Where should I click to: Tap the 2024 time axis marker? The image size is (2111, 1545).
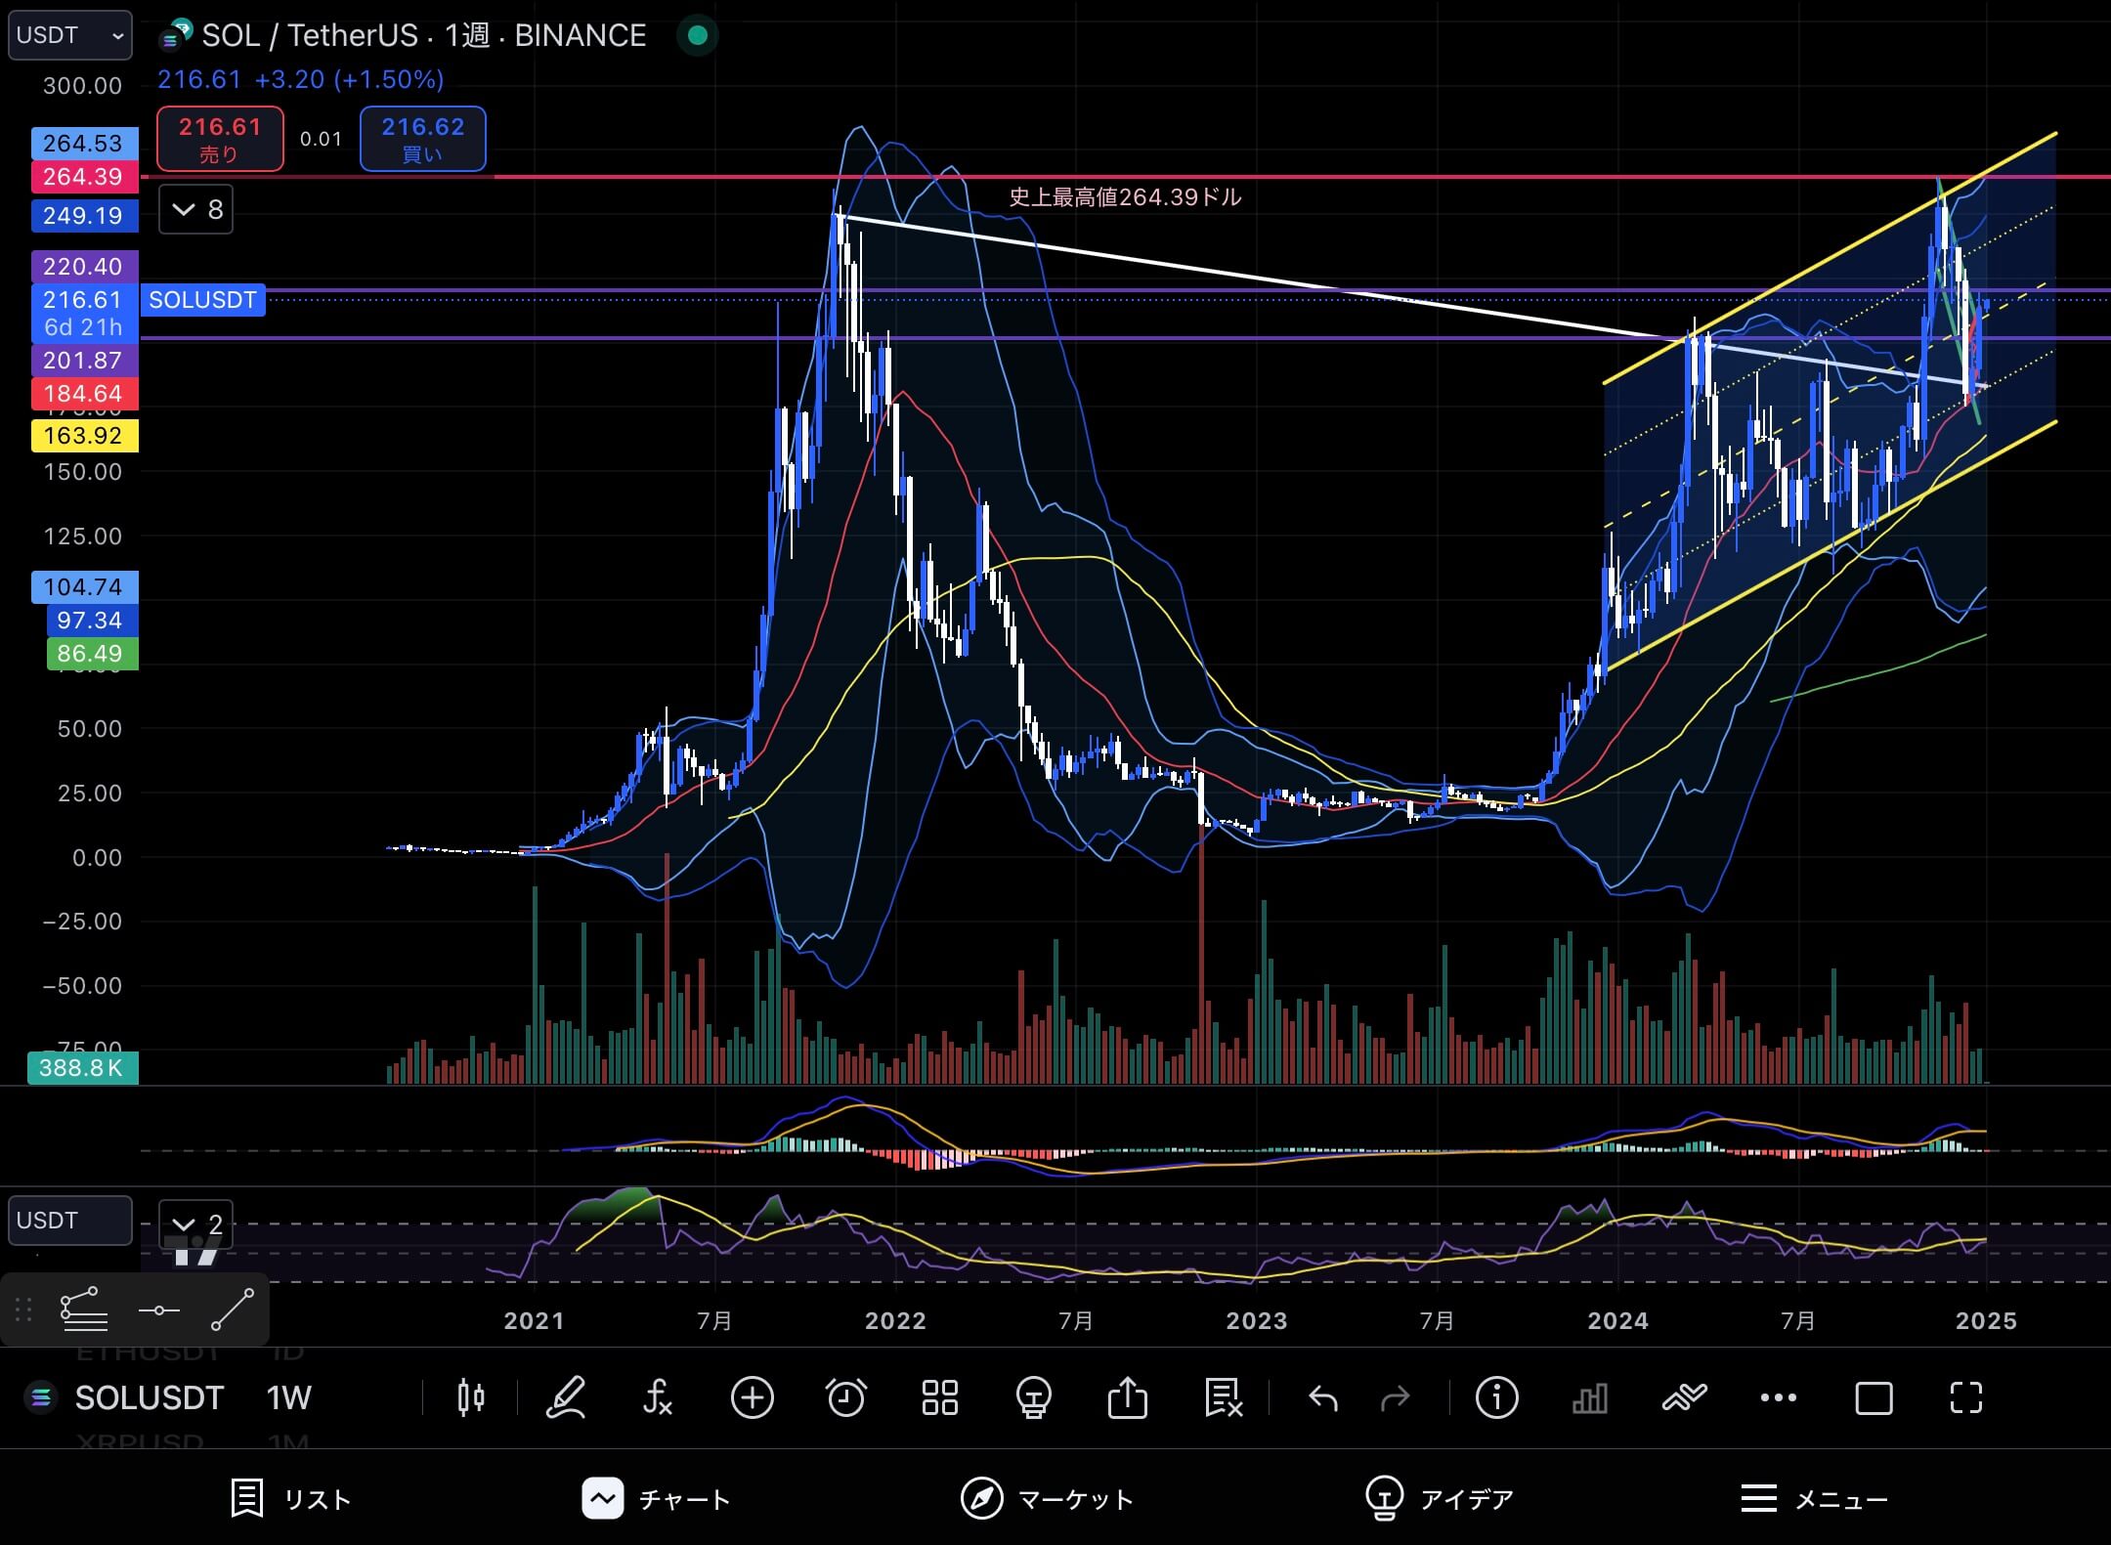tap(1618, 1321)
